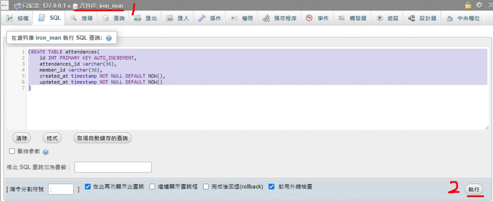
Task: Click the 權限 privileges icon
Action: [234, 19]
